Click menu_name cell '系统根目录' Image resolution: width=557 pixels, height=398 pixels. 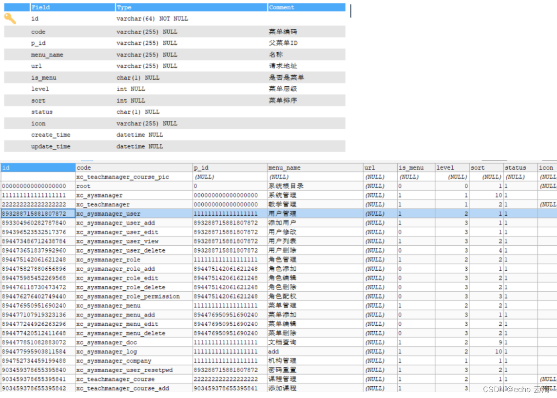click(x=315, y=186)
